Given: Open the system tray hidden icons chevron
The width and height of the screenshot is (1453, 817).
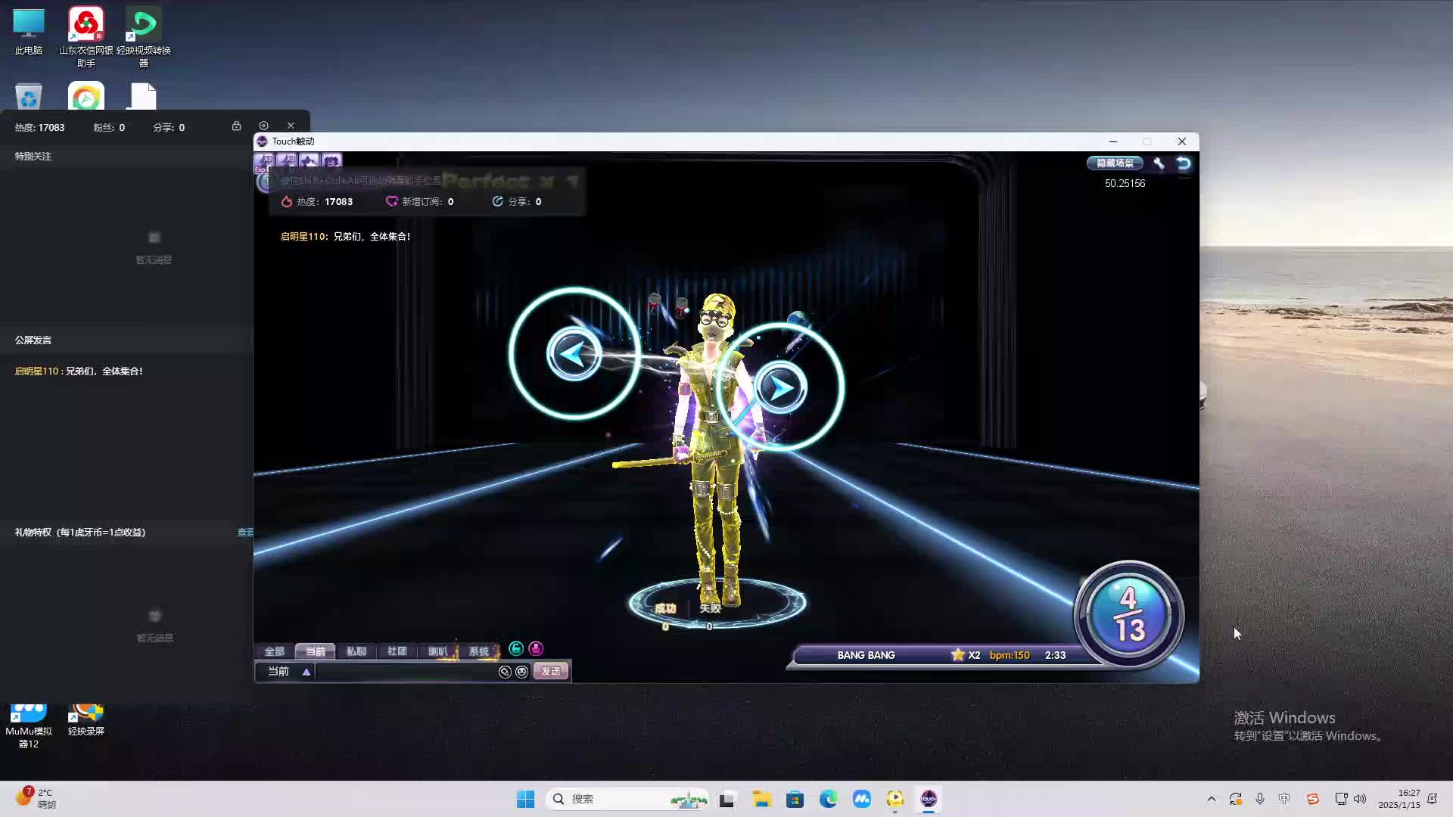Looking at the screenshot, I should (1211, 799).
